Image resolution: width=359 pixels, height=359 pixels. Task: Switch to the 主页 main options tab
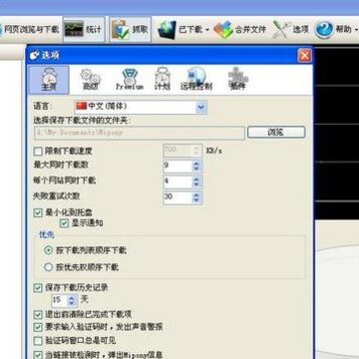49,80
